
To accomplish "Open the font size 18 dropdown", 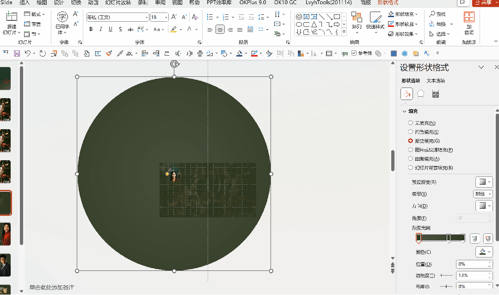I will pos(166,17).
